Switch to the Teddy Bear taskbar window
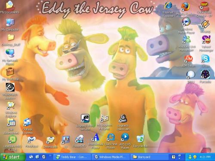The image size is (215, 161). tap(72, 157)
